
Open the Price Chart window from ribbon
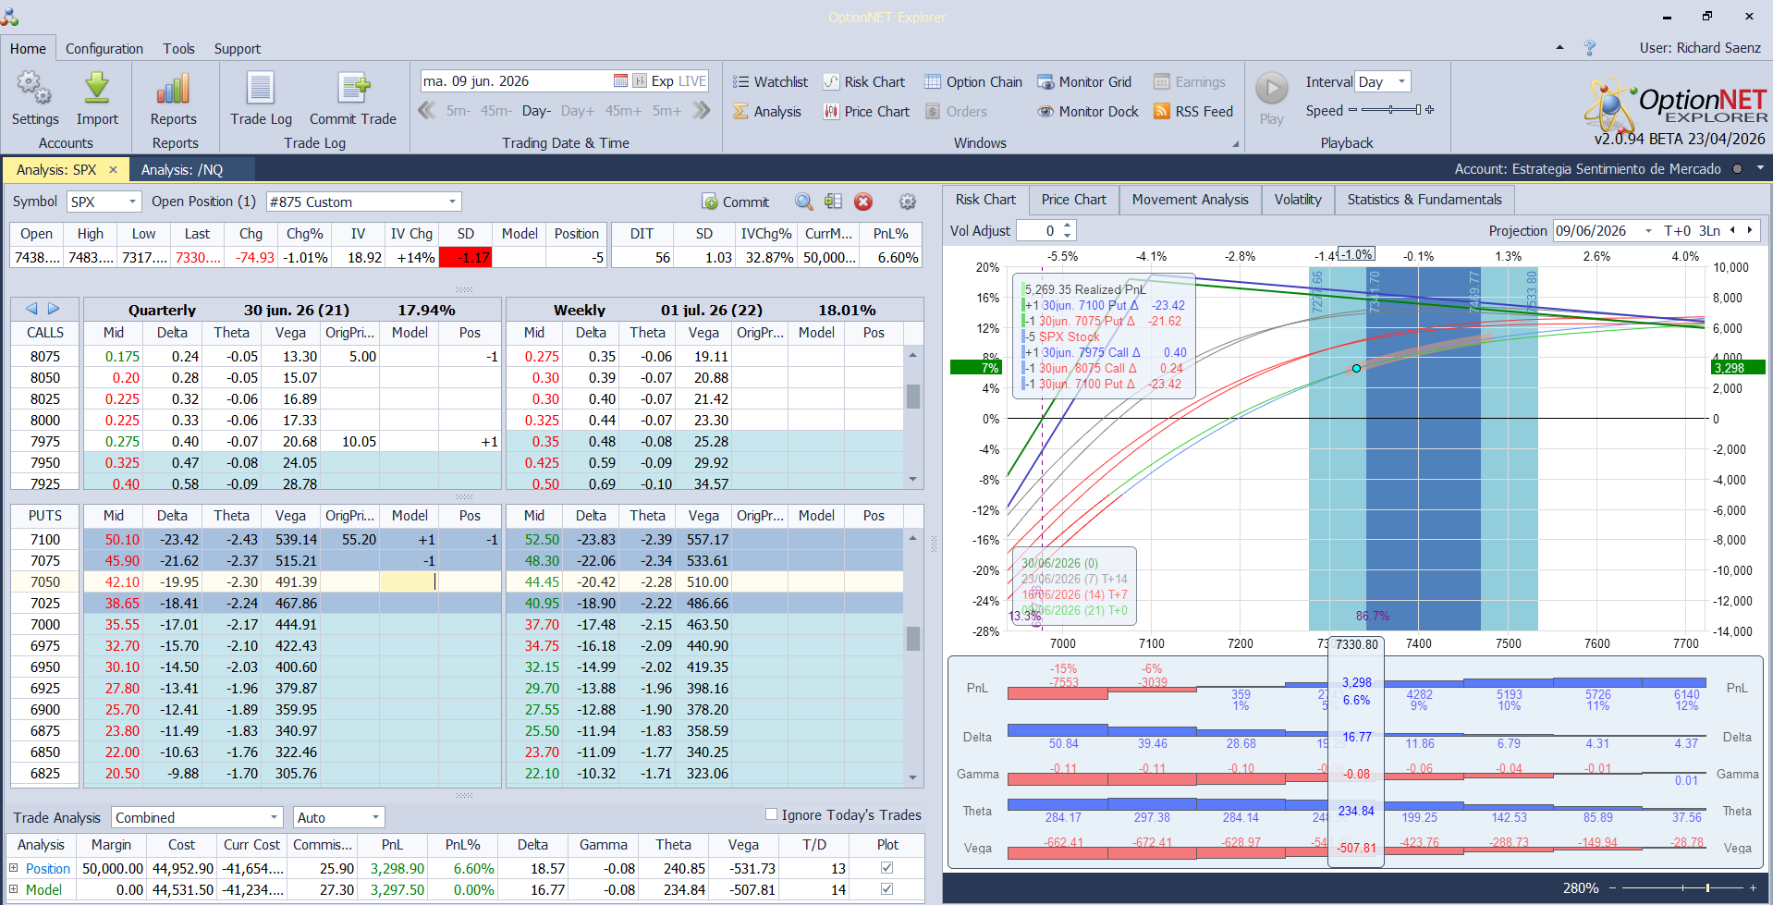click(x=866, y=112)
